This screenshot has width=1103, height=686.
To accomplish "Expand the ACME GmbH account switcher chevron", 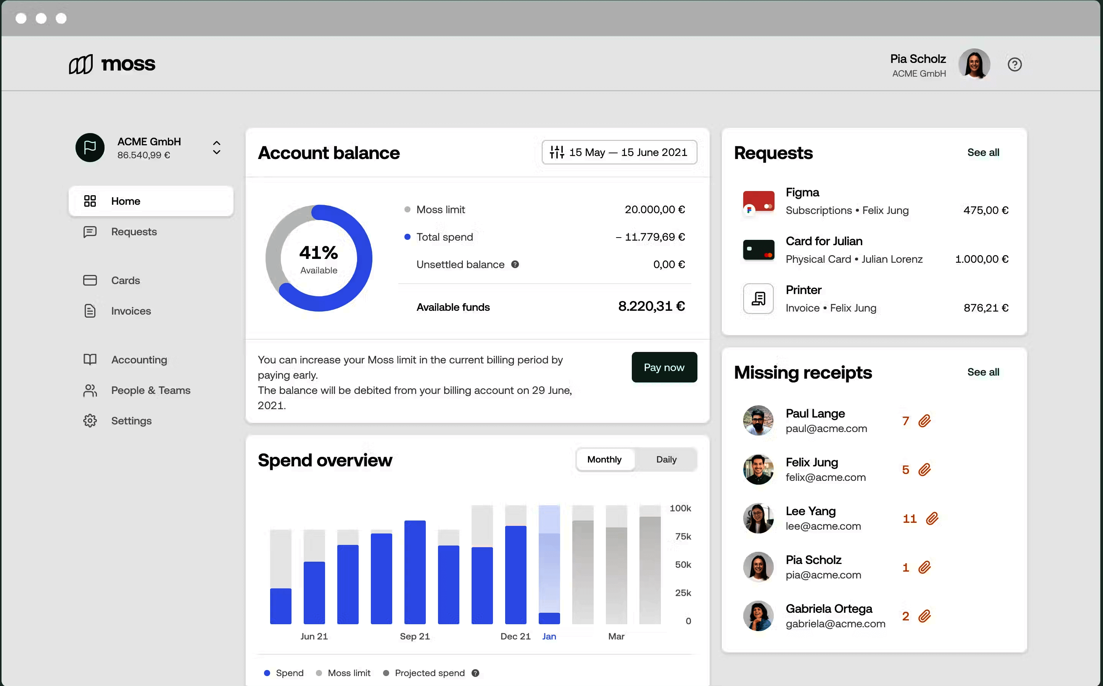I will click(x=216, y=148).
